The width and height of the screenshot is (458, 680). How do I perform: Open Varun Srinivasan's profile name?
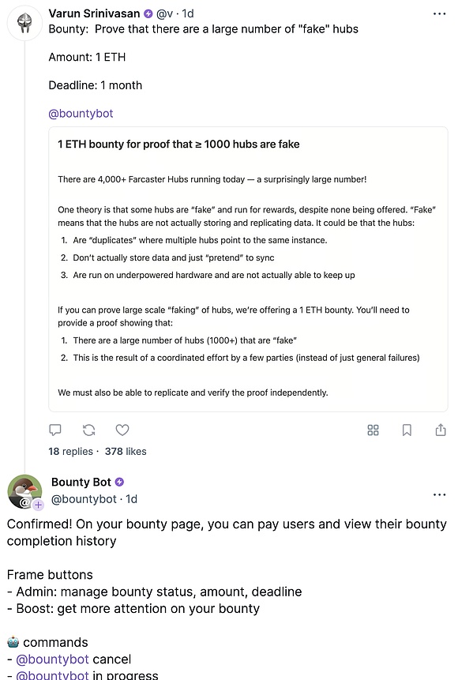[94, 13]
